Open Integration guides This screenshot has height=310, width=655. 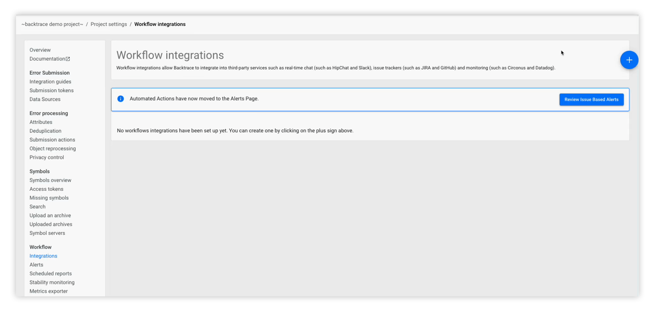(x=50, y=82)
